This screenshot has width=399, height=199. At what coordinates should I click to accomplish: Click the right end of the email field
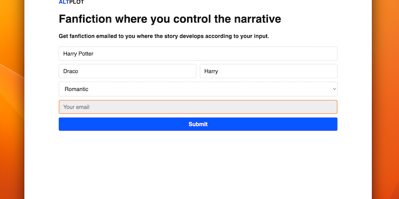pyautogui.click(x=327, y=107)
